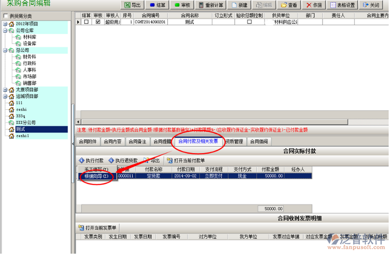Switch to the 合同付款及相关发票 tab

click(x=198, y=141)
